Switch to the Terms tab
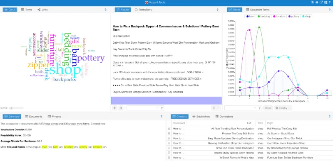333x161 pixels. click(x=27, y=10)
